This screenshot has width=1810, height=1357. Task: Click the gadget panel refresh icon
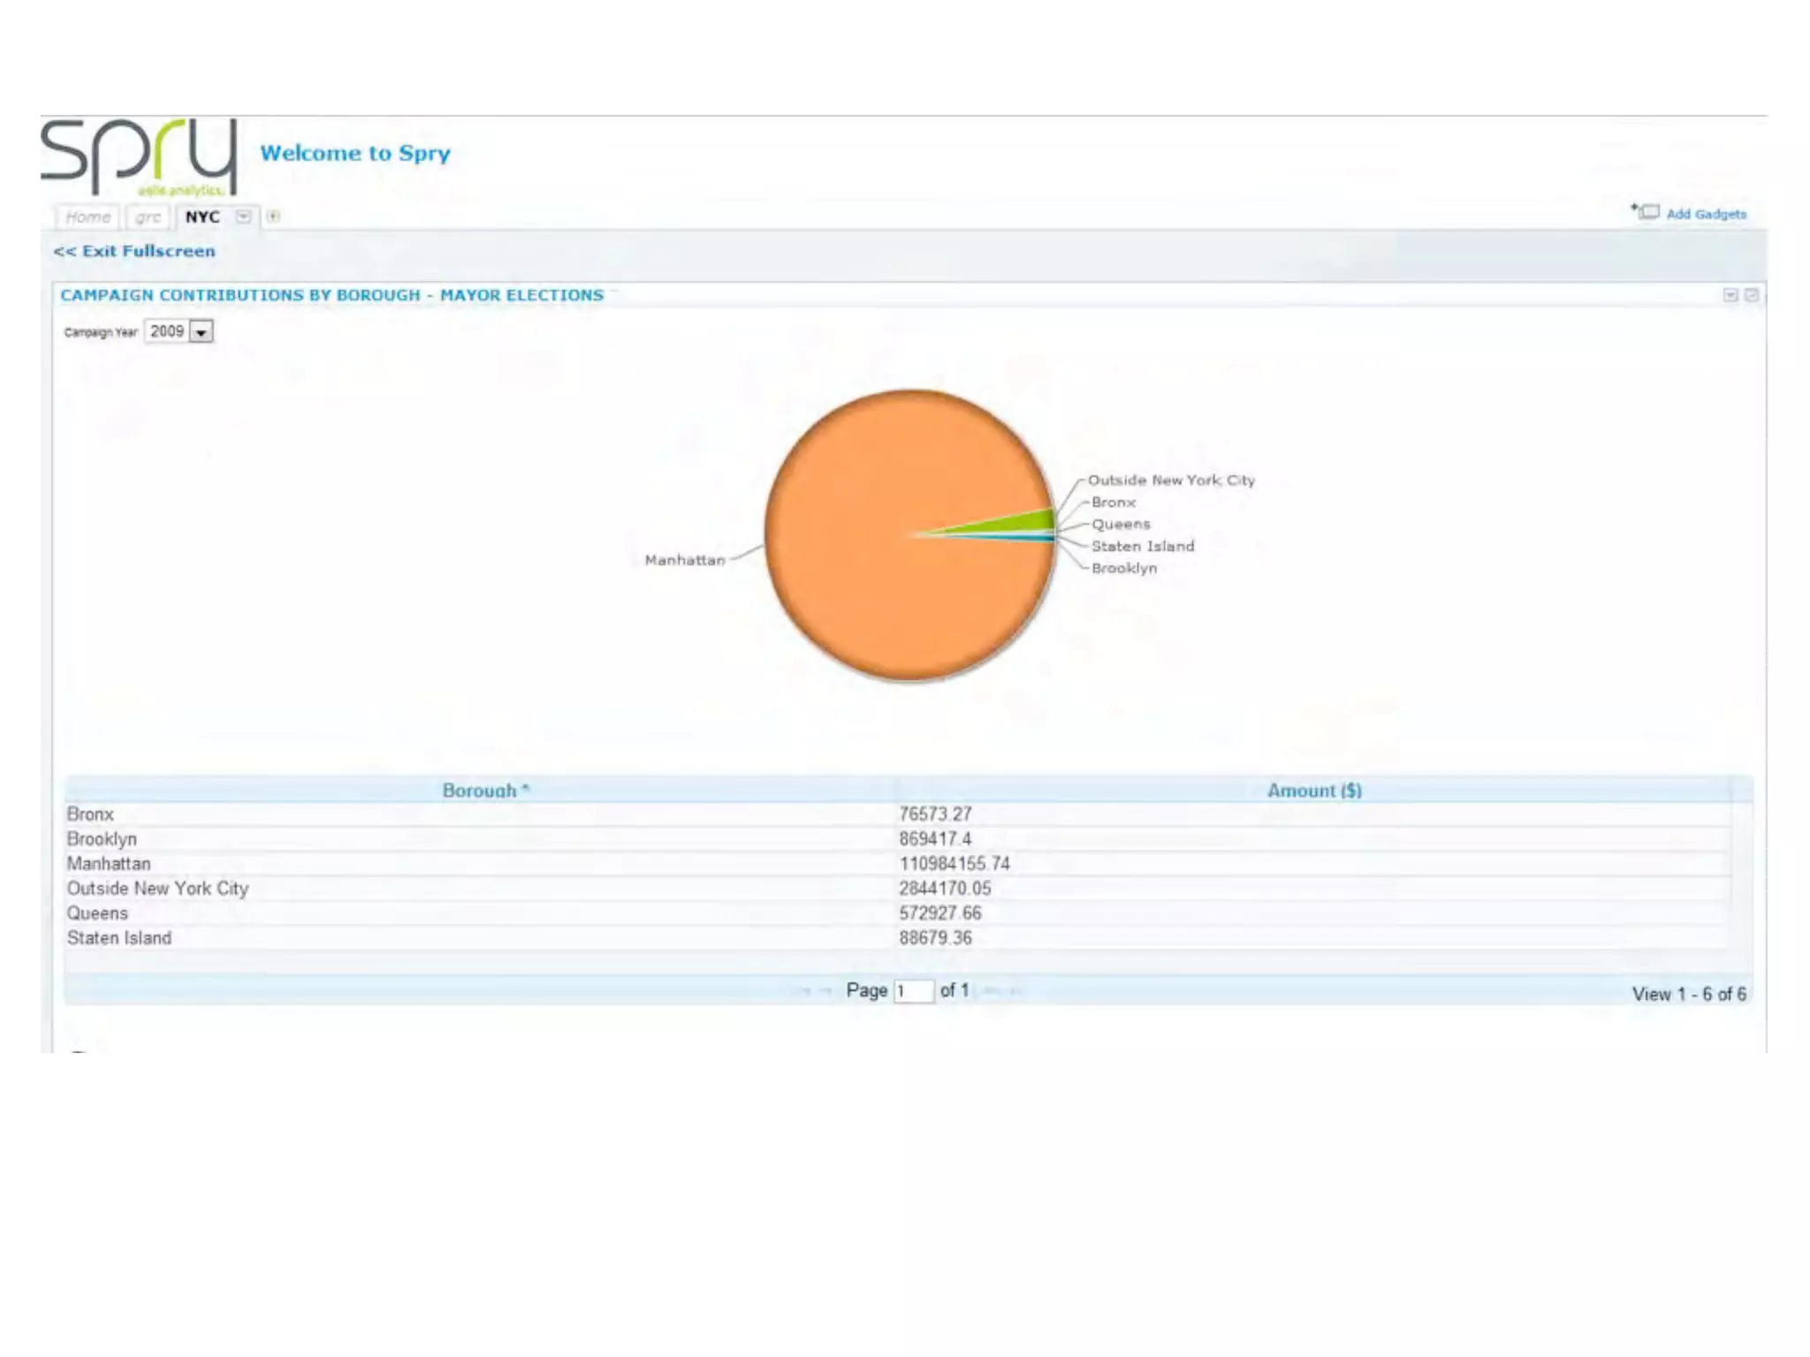(x=1751, y=295)
